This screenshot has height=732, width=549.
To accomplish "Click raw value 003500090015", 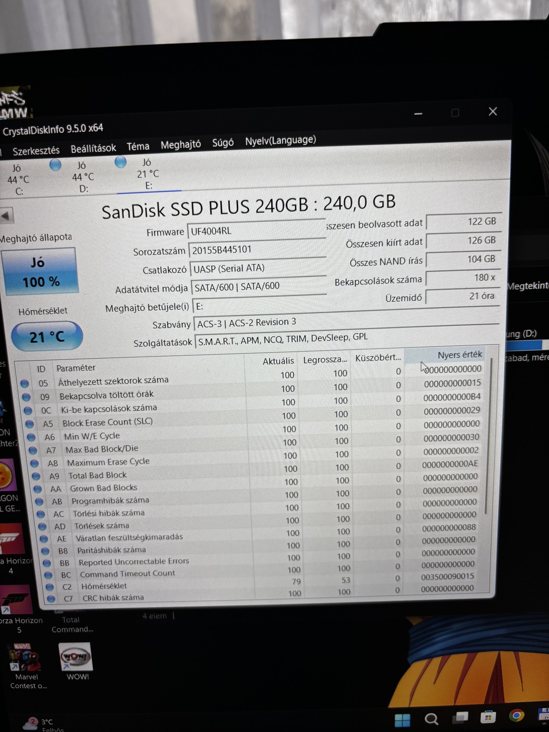I will coord(447,577).
